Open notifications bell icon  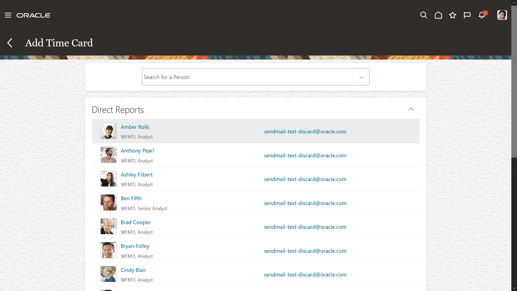coord(482,15)
